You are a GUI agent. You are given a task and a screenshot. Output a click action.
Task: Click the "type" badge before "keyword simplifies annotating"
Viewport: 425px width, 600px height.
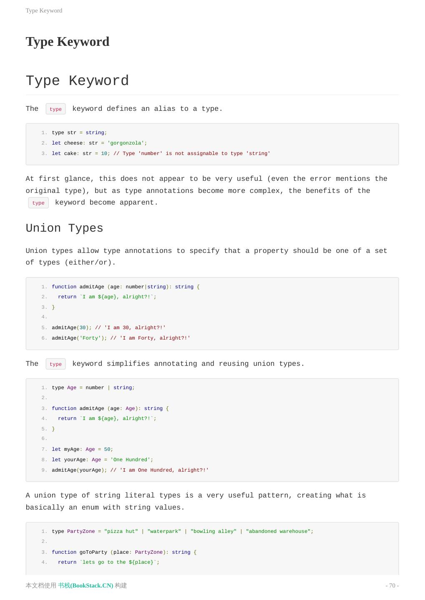click(55, 364)
